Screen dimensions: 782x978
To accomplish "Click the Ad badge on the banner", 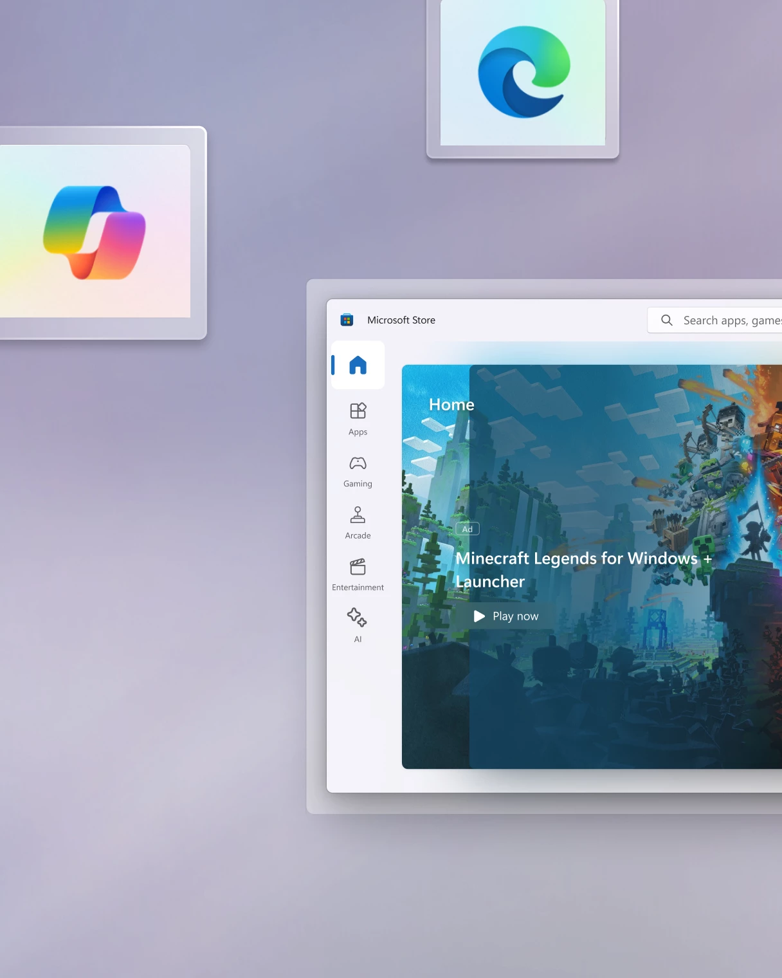I will 468,528.
